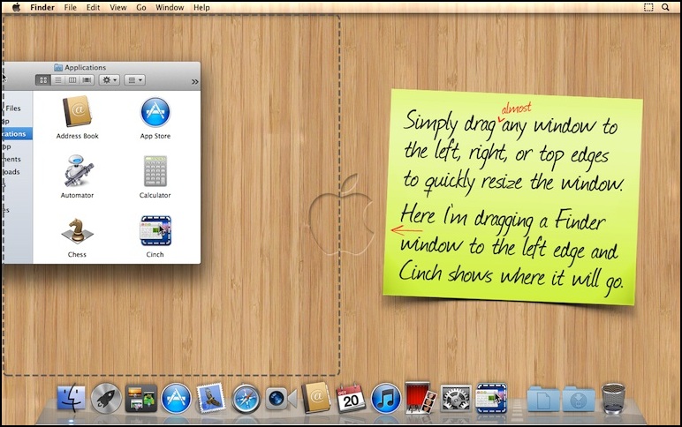Launch Photo Booth from the Dock
This screenshot has width=682, height=427.
421,399
